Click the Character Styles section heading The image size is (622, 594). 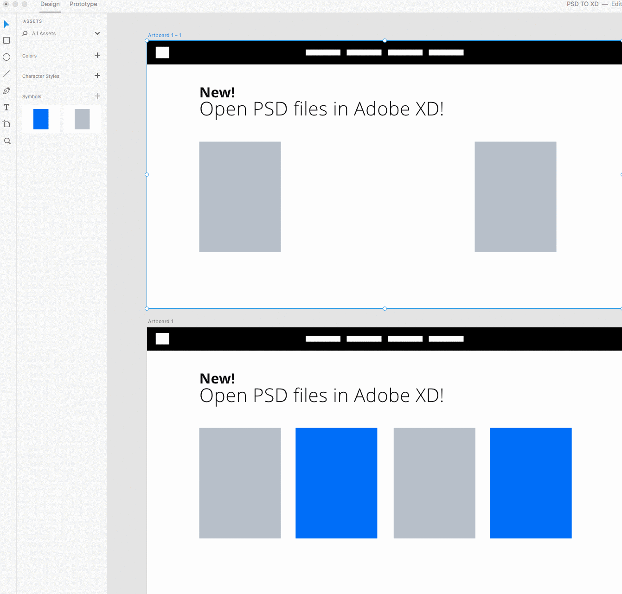pyautogui.click(x=41, y=76)
